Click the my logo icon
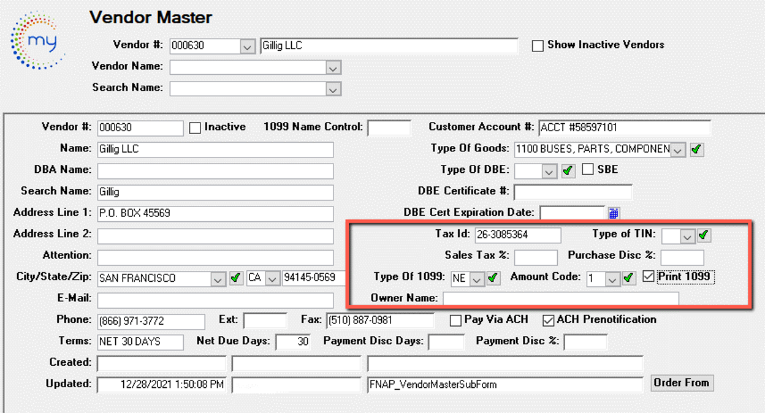The image size is (765, 413). click(38, 40)
